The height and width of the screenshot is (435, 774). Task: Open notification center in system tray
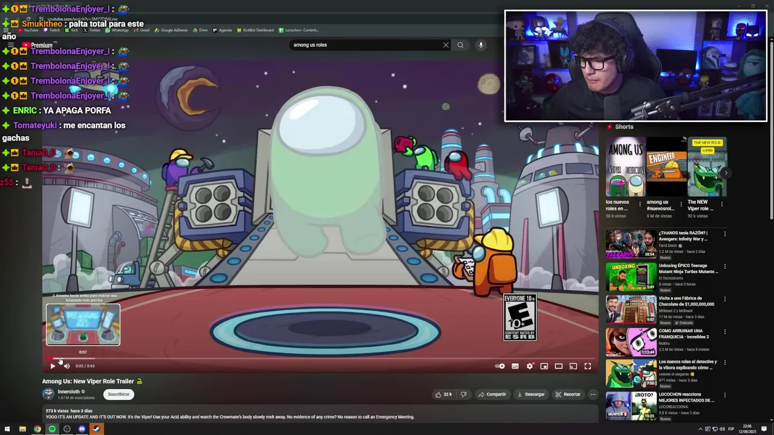point(764,429)
